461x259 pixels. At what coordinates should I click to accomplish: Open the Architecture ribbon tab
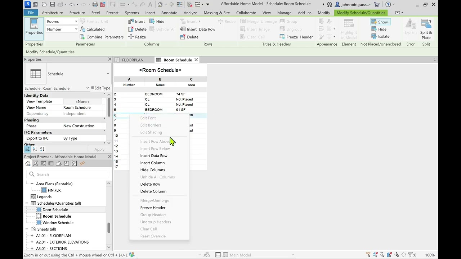(x=52, y=13)
